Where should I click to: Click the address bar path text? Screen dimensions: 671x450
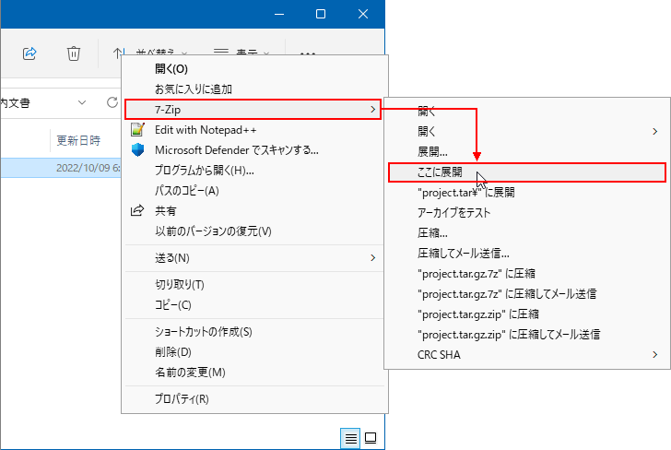pyautogui.click(x=16, y=102)
